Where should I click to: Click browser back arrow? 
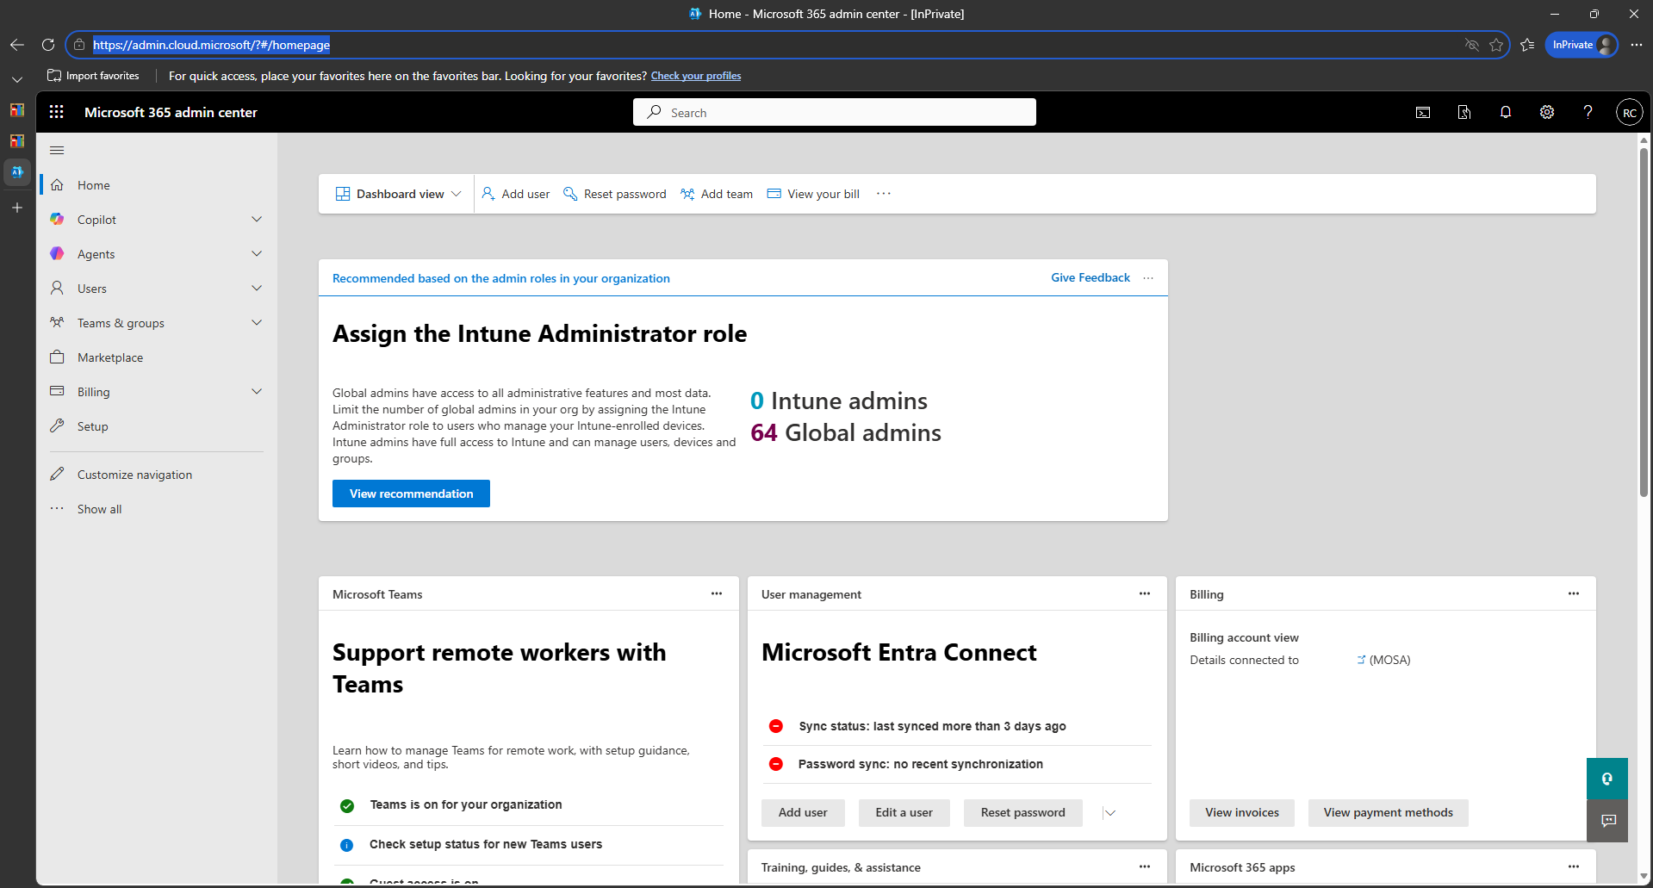click(x=17, y=45)
